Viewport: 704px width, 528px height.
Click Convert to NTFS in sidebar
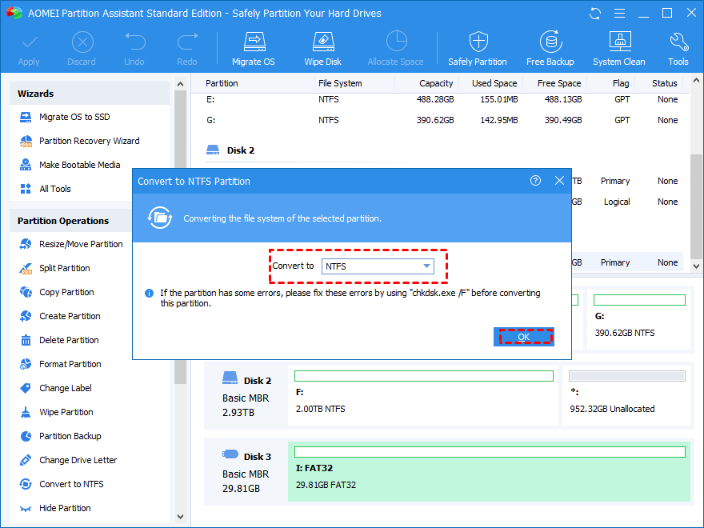click(62, 485)
